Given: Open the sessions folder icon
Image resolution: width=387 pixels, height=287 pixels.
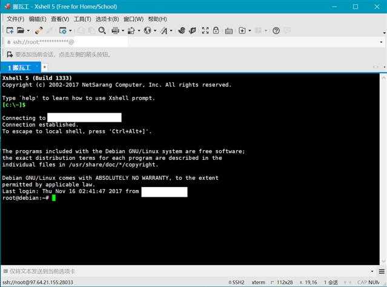Looking at the screenshot, I should point(21,31).
